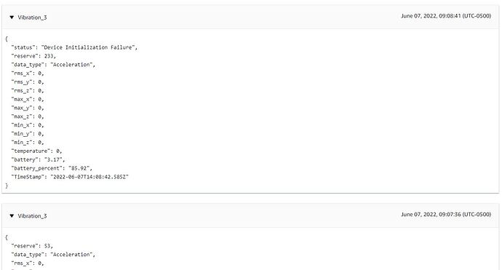Click the 09:08:41 message timestamp
Image resolution: width=502 pixels, height=270 pixels.
click(446, 16)
